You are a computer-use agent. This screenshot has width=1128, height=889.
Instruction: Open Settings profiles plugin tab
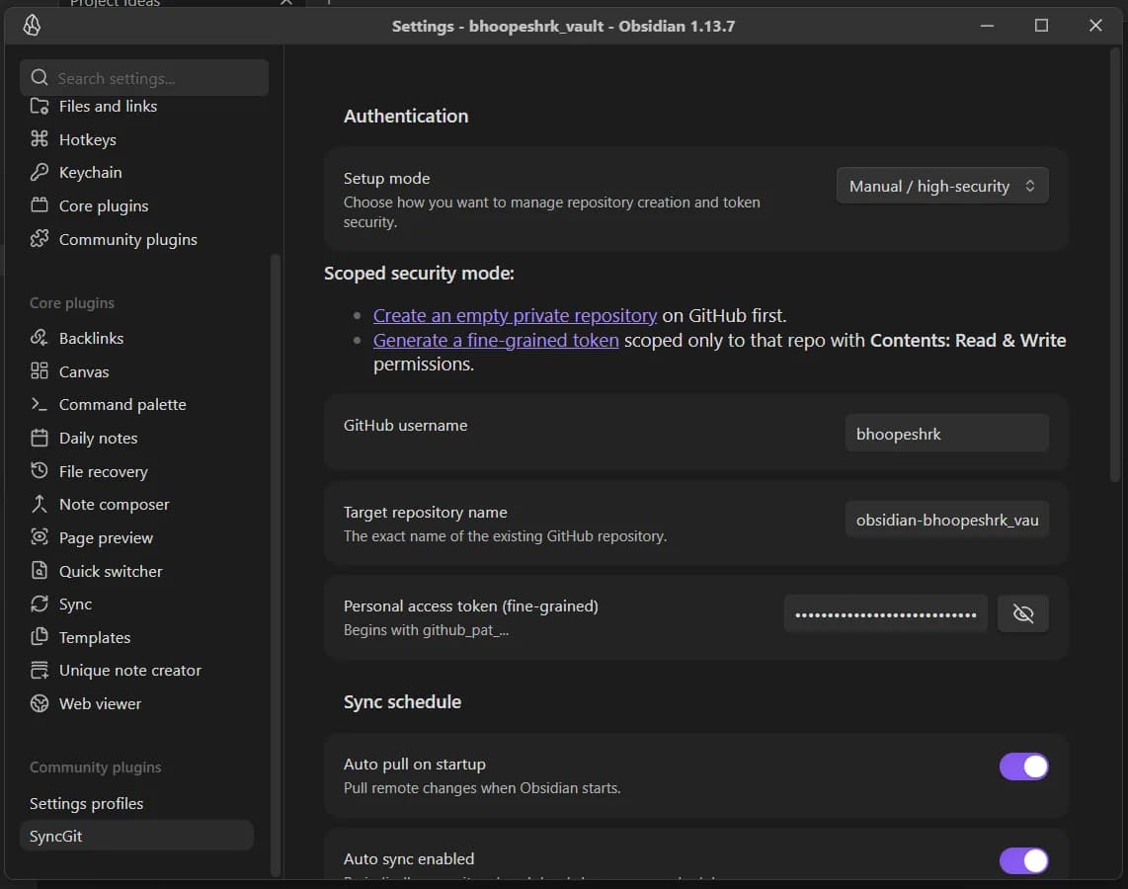pyautogui.click(x=136, y=803)
